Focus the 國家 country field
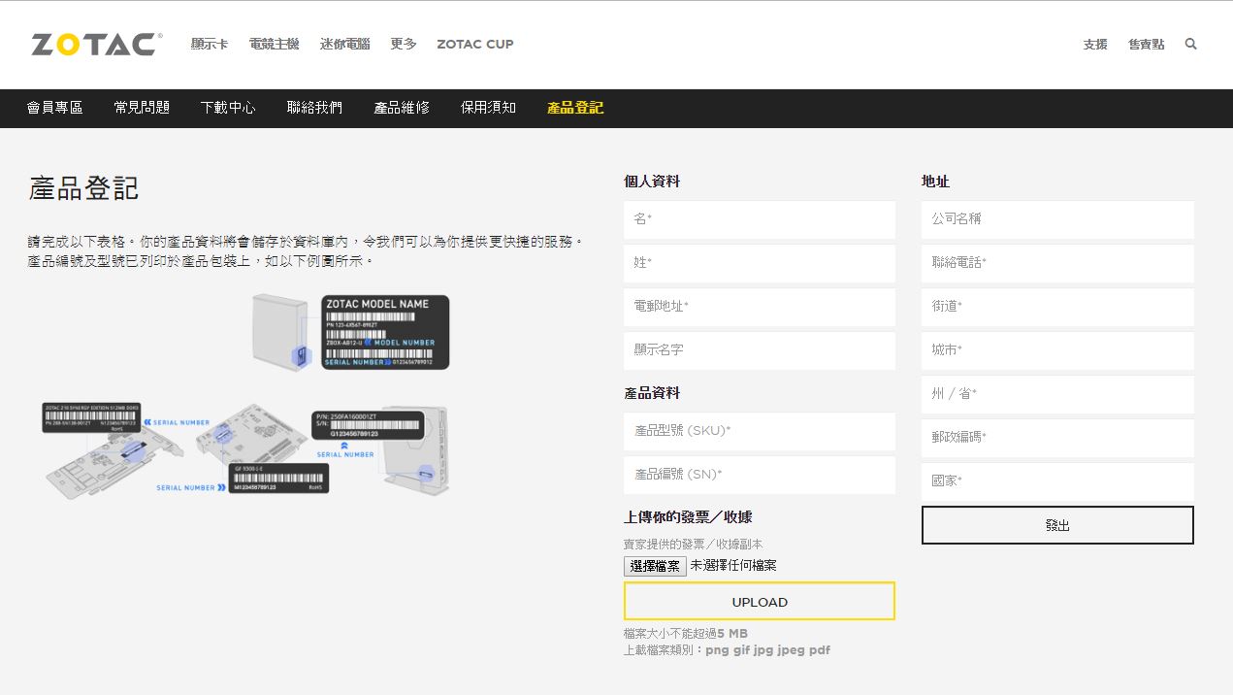Viewport: 1233px width, 695px height. click(x=1057, y=481)
